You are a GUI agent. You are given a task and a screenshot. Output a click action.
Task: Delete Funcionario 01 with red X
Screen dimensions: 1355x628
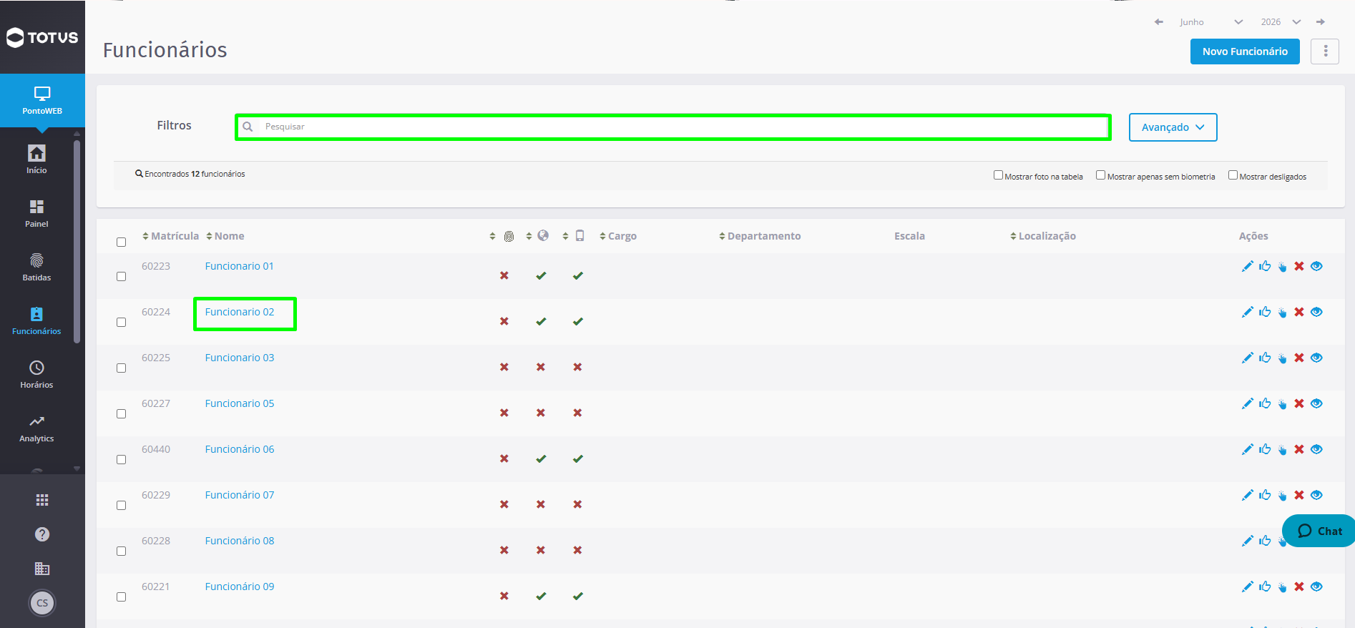[x=1299, y=266]
